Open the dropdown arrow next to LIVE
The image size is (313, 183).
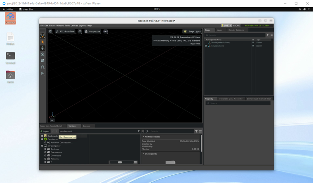tap(230, 26)
